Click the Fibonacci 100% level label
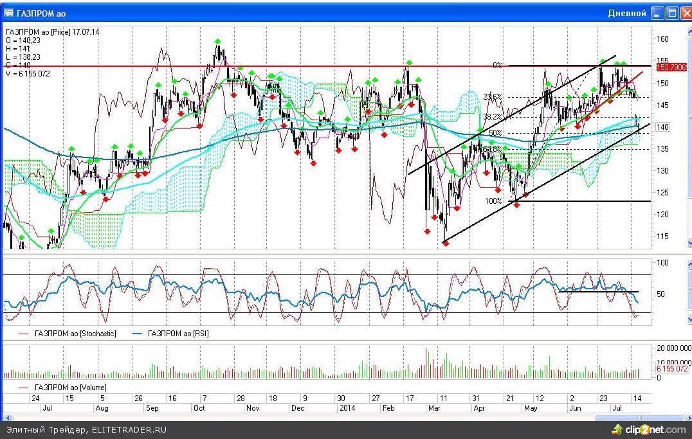This screenshot has height=439, width=692. [x=493, y=201]
